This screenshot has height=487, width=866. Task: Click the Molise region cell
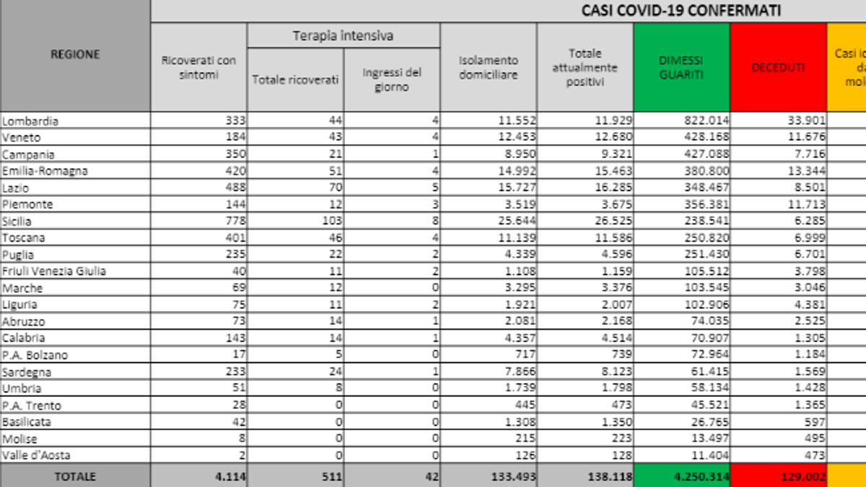coord(75,438)
